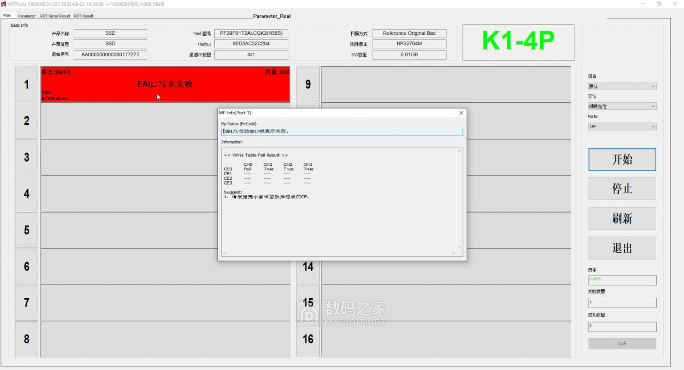The height and width of the screenshot is (370, 684).
Task: Expand the 定位 positioning dropdown
Action: point(621,107)
